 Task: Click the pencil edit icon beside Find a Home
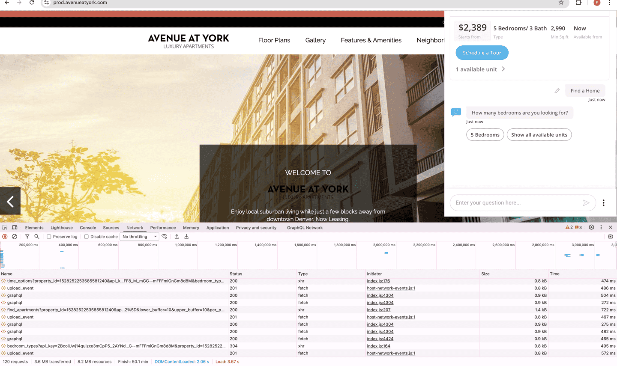click(x=557, y=91)
